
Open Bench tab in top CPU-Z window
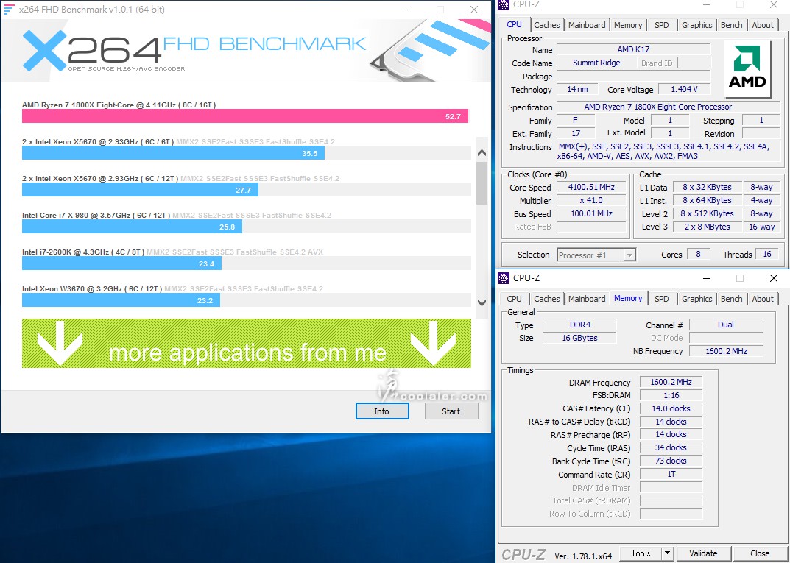coord(732,25)
